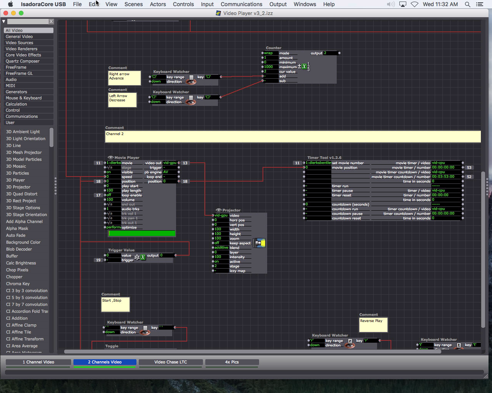Screen dimensions: 492x393
Task: Click the Counter maximum 1000 value
Action: [x=271, y=67]
